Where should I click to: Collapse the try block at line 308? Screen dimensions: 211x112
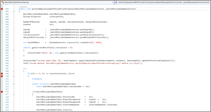13,71
